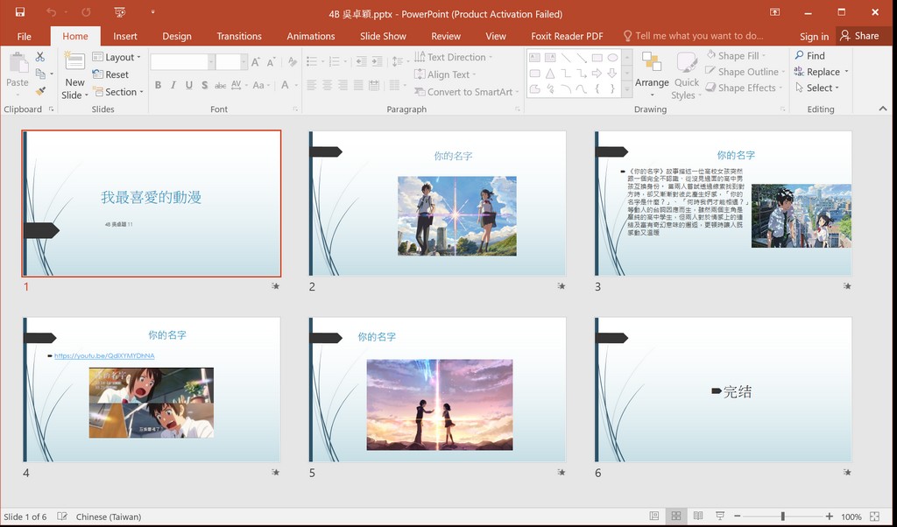
Task: Open the Section dropdown
Action: pyautogui.click(x=118, y=91)
